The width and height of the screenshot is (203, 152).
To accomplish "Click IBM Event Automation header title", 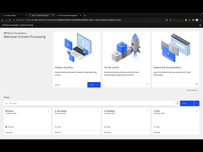I will coord(17,25).
